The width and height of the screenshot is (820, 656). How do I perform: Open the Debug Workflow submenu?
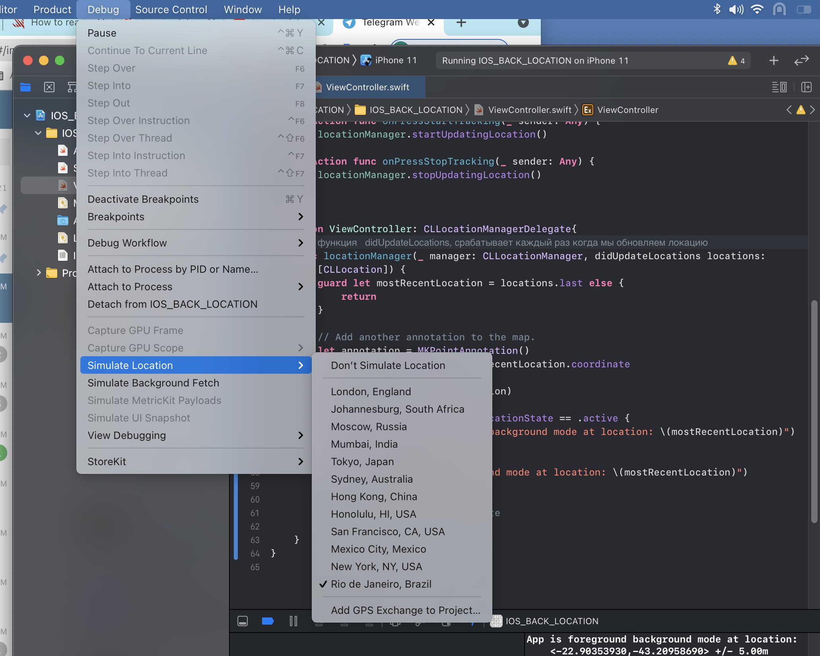pyautogui.click(x=196, y=243)
